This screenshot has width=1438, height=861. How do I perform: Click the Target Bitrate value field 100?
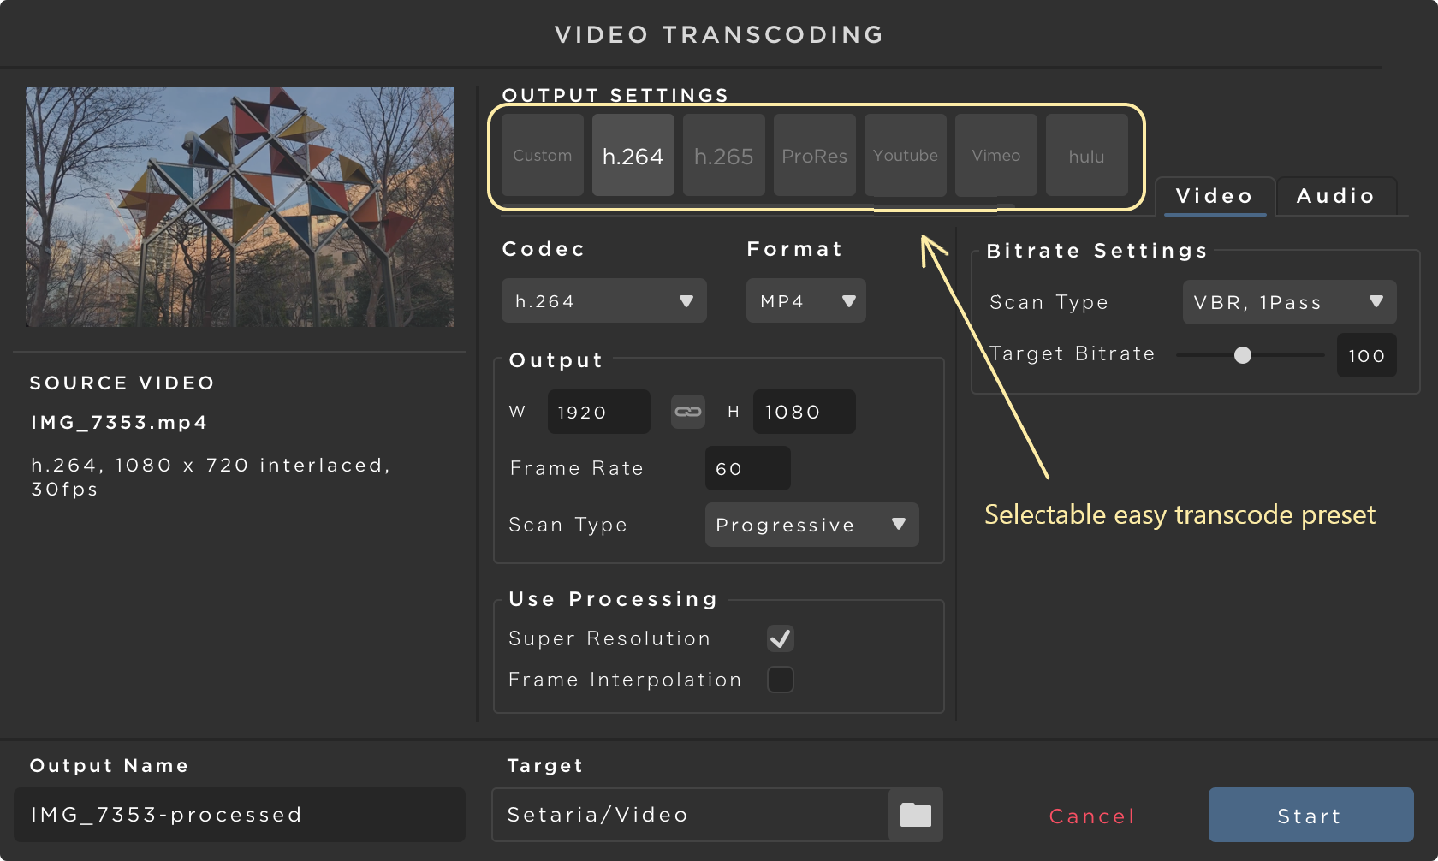coord(1367,355)
